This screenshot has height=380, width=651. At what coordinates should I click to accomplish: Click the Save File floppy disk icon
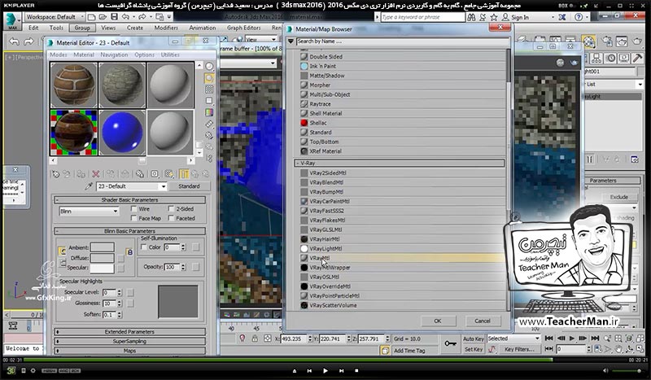pyautogui.click(x=114, y=17)
